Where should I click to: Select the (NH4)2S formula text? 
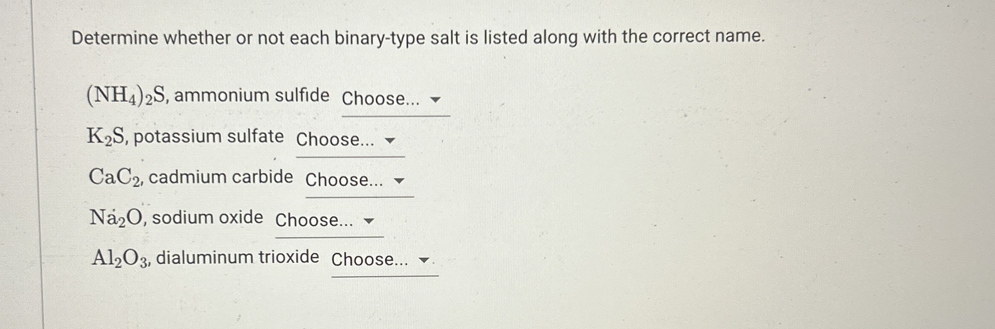[x=127, y=97]
